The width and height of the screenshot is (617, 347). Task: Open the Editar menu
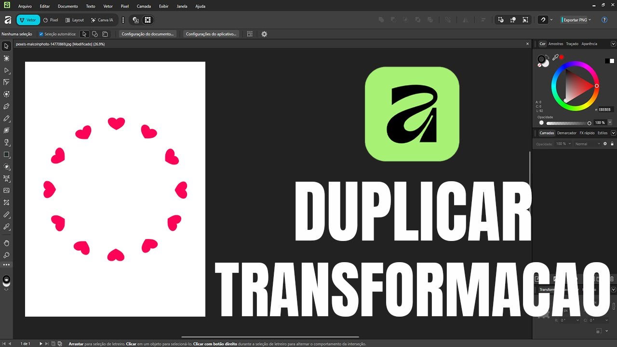tap(45, 6)
